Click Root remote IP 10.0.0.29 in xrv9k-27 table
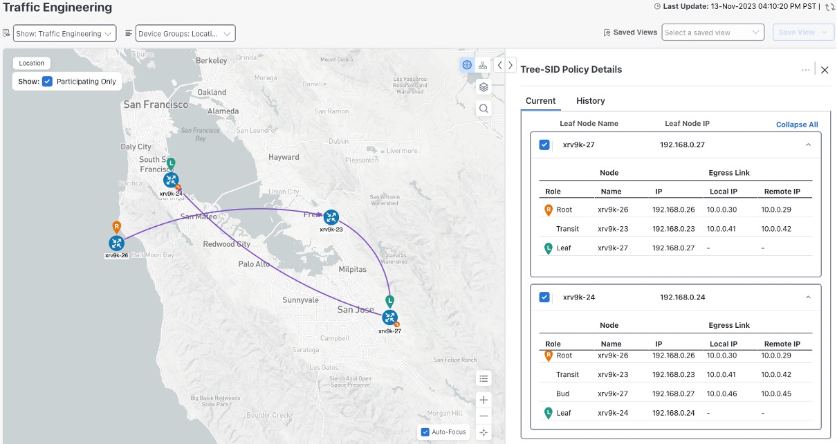Viewport: 837px width, 444px height. (x=776, y=210)
